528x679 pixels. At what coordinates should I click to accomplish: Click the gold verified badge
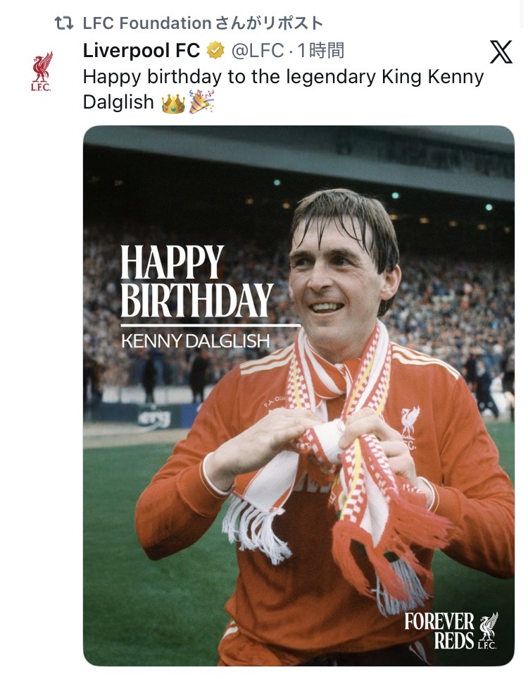click(215, 51)
